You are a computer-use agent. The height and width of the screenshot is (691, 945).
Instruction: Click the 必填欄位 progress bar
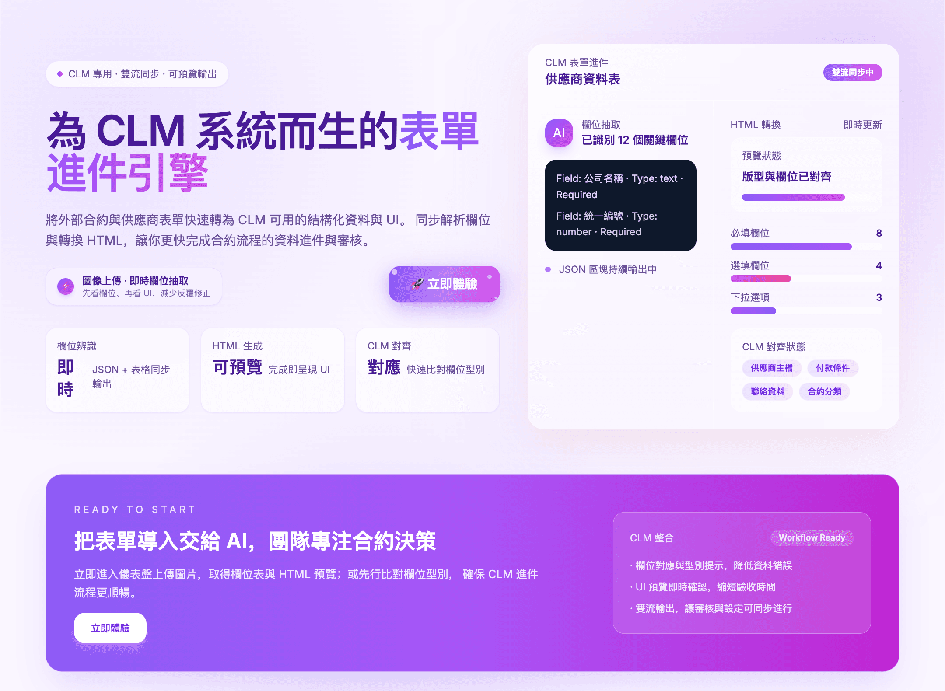(x=806, y=247)
